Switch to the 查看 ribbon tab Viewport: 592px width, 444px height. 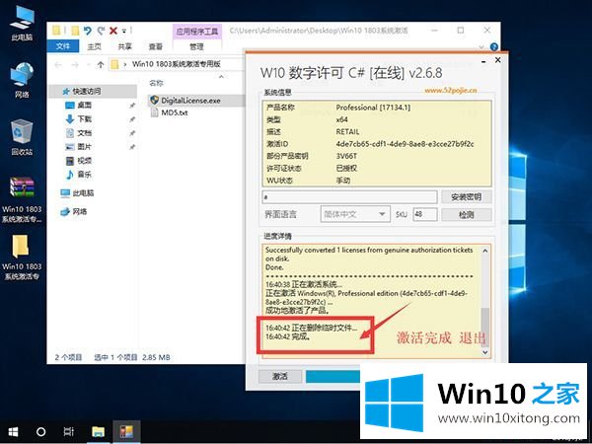click(155, 46)
